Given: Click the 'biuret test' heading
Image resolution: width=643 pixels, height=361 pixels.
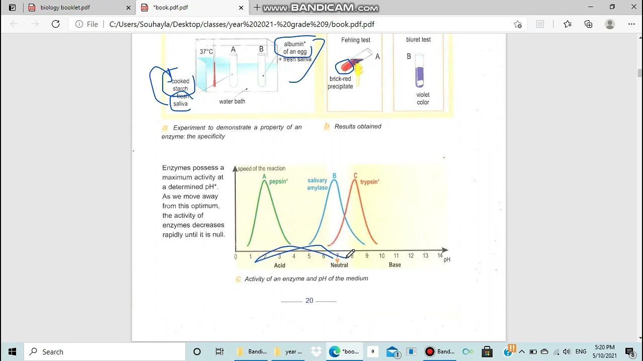Looking at the screenshot, I should 418,40.
